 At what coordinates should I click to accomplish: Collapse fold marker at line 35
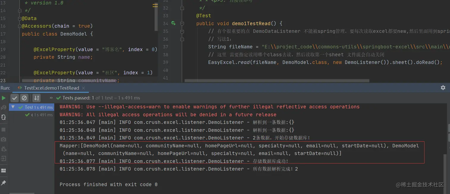tap(182, 31)
